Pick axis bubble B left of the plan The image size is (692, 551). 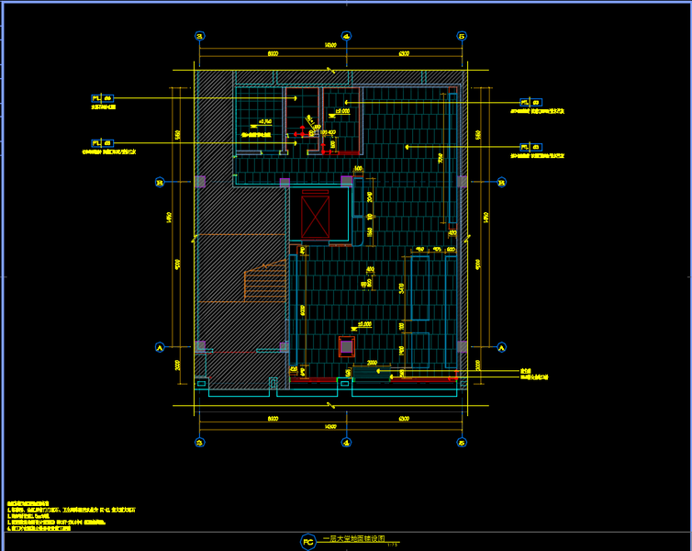(160, 182)
